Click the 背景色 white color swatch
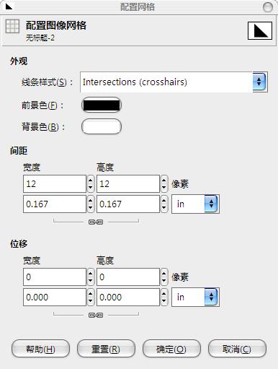This screenshot has width=278, height=369. (x=102, y=126)
